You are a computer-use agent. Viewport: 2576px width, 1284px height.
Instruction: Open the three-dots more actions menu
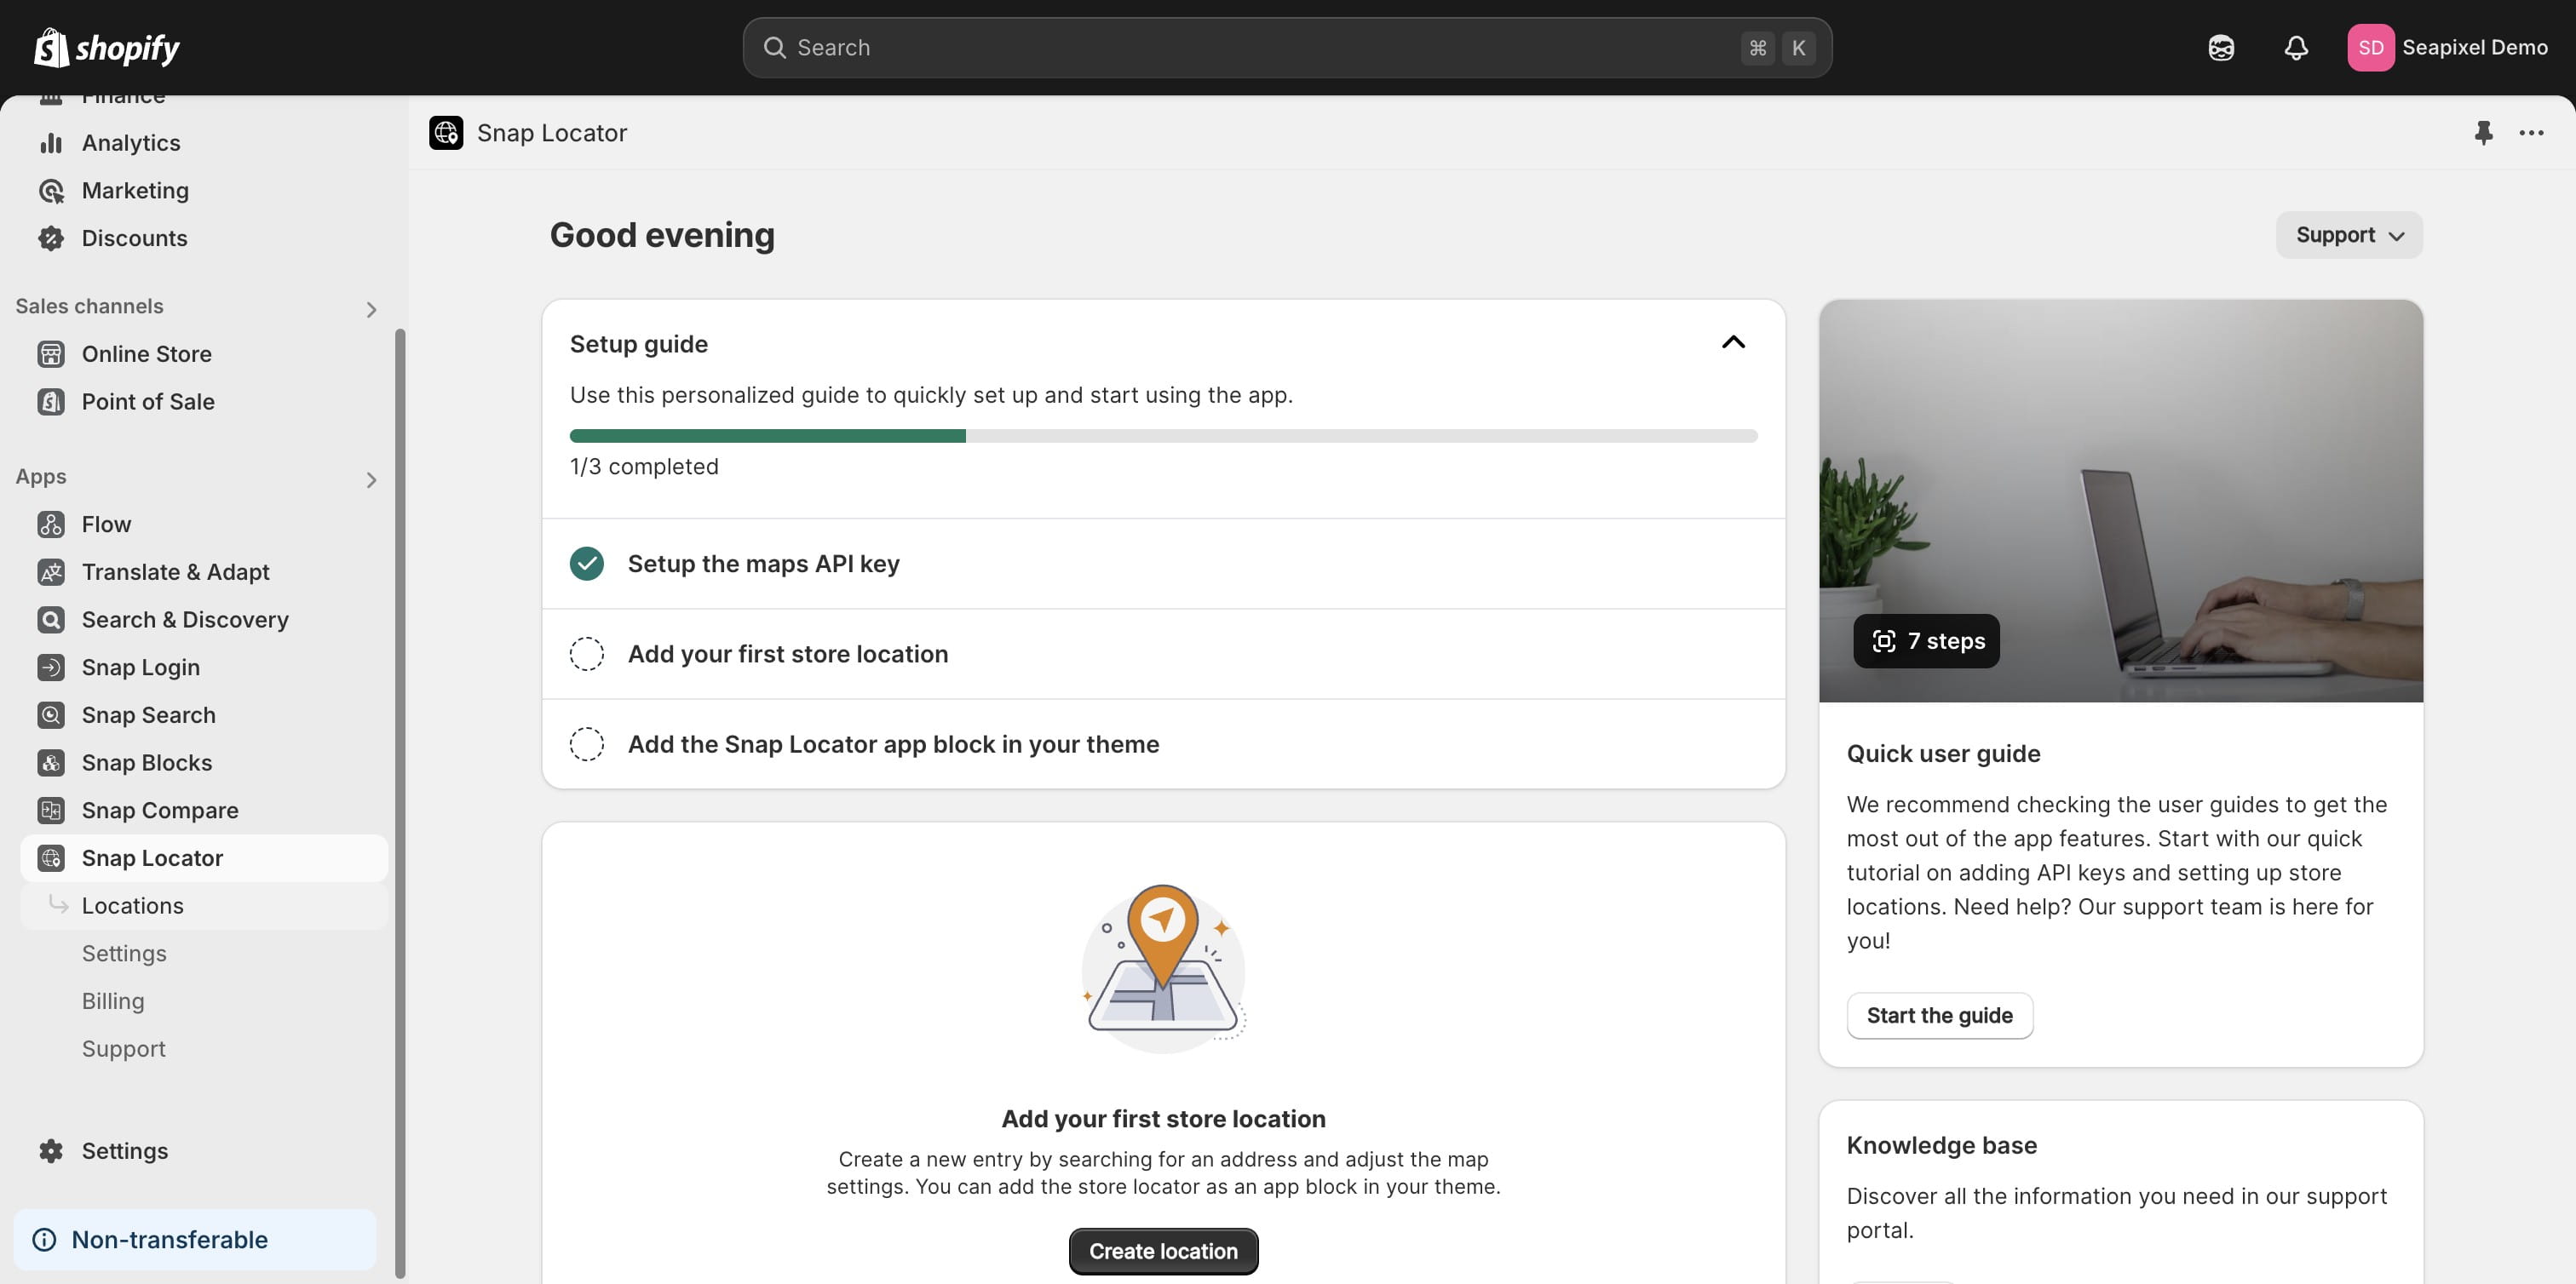point(2531,133)
